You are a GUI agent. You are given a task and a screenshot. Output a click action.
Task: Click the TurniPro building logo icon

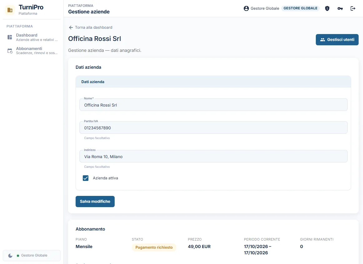10,10
